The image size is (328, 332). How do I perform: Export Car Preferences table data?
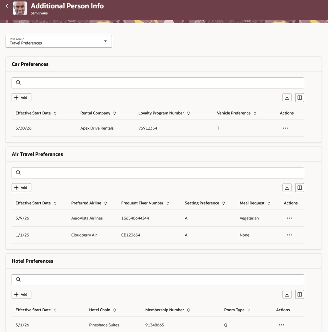pos(287,98)
